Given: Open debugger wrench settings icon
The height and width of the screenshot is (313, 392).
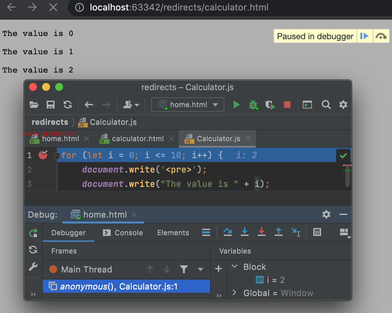Looking at the screenshot, I should (x=33, y=267).
